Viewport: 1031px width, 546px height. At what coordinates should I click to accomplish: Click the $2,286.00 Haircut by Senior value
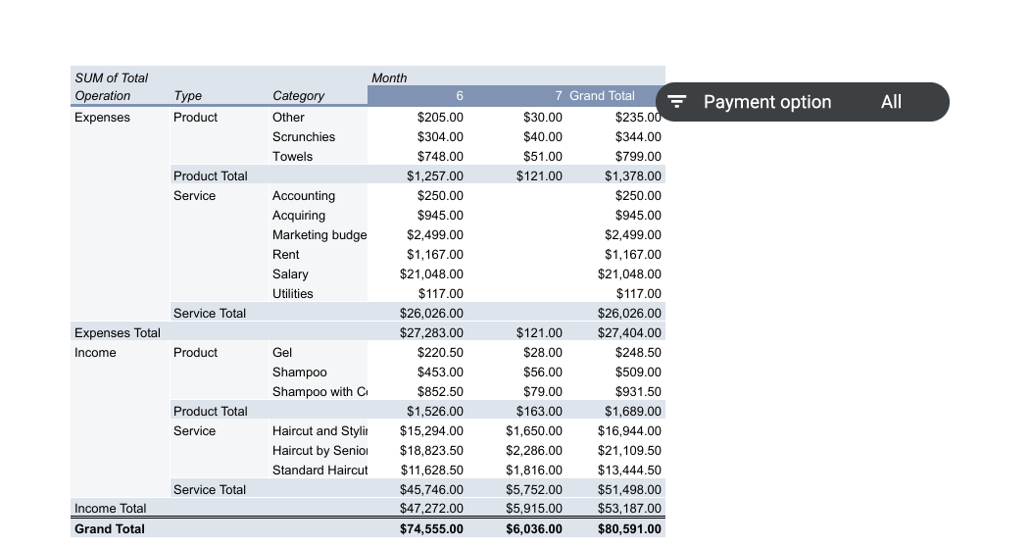534,451
